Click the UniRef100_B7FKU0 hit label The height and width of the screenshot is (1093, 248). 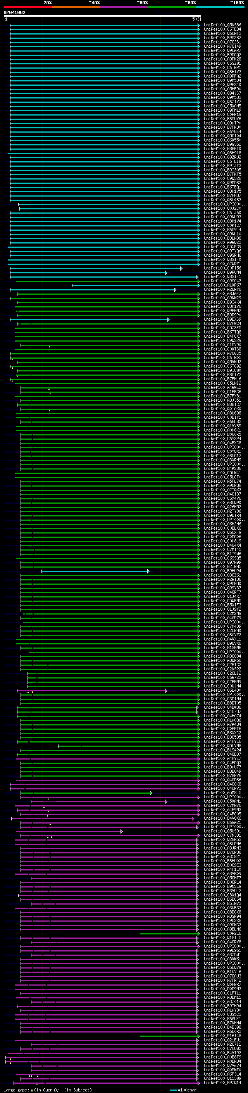click(x=222, y=127)
